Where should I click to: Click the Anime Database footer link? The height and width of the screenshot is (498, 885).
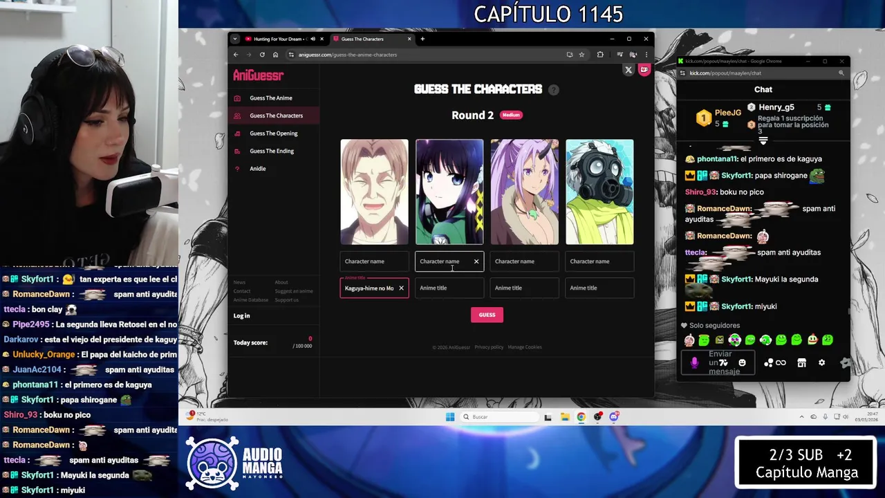coord(250,300)
